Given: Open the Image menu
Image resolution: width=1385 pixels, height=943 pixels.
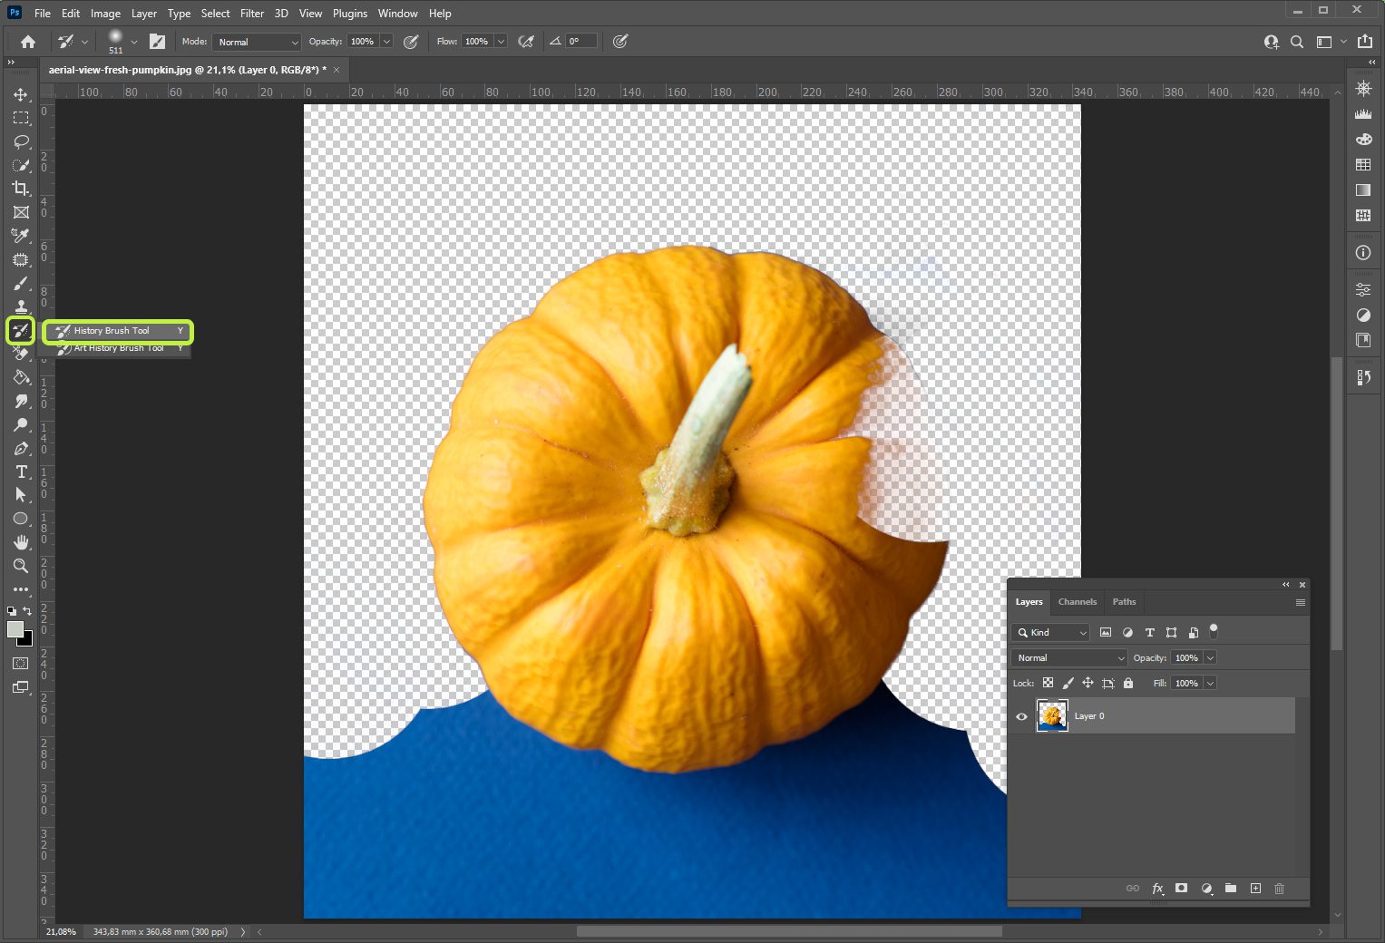Looking at the screenshot, I should coord(105,14).
